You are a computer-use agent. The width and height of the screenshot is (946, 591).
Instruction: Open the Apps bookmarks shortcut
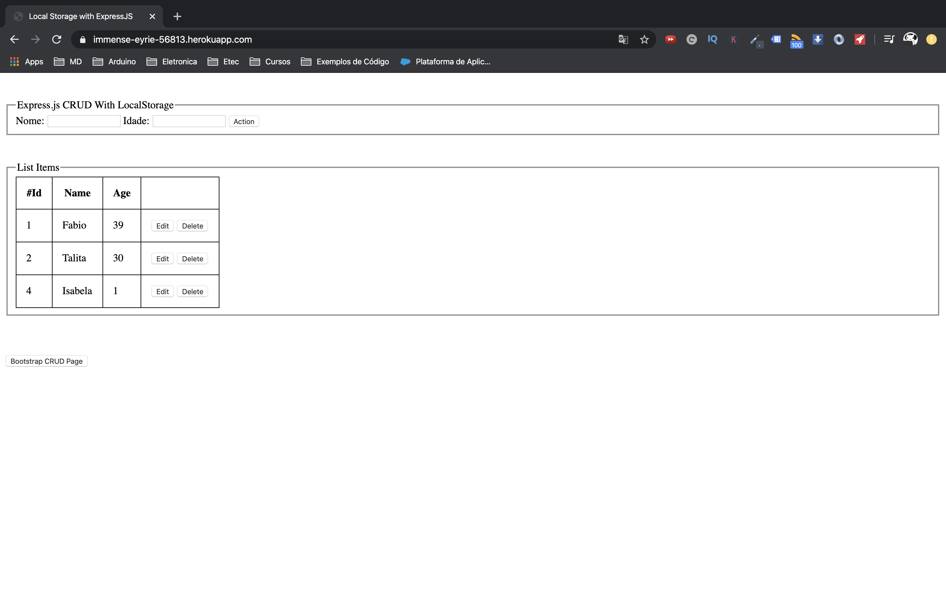[x=27, y=62]
